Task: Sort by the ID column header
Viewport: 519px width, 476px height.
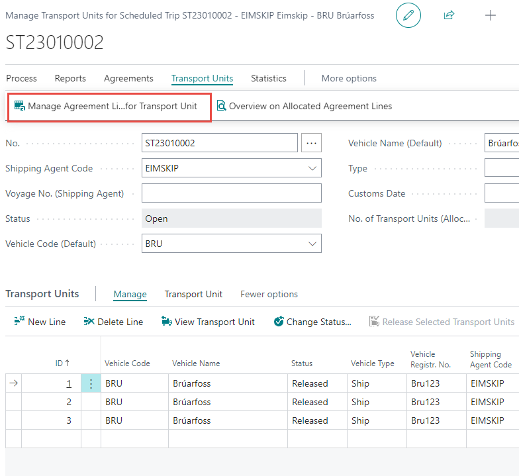Action: 62,363
